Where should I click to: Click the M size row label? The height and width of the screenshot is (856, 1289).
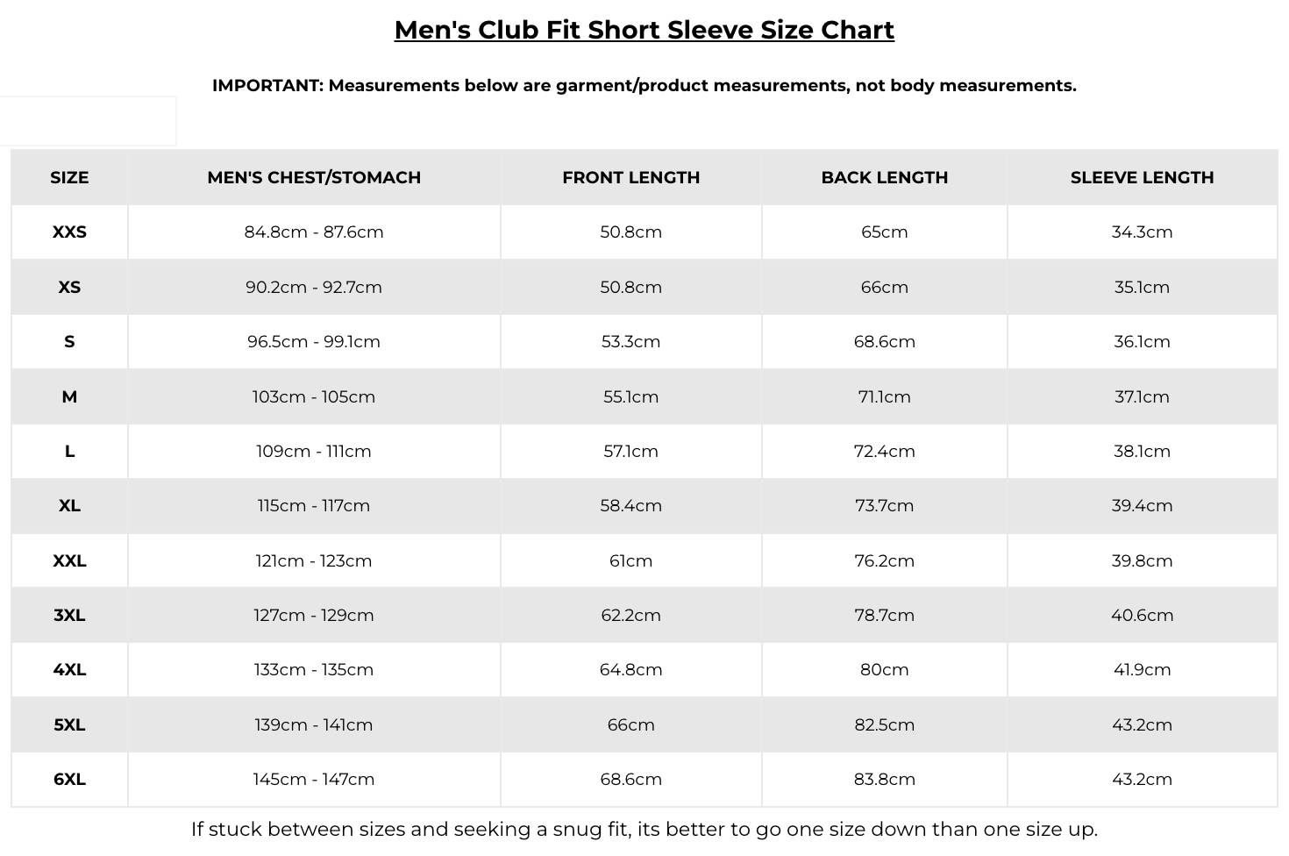(69, 396)
